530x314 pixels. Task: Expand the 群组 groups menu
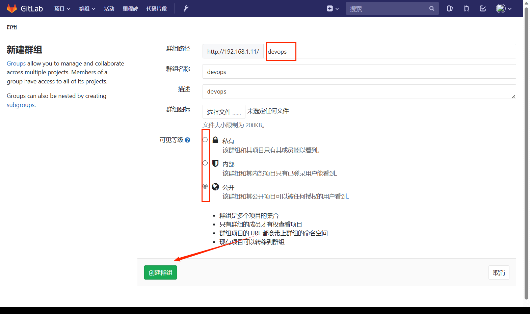[87, 8]
